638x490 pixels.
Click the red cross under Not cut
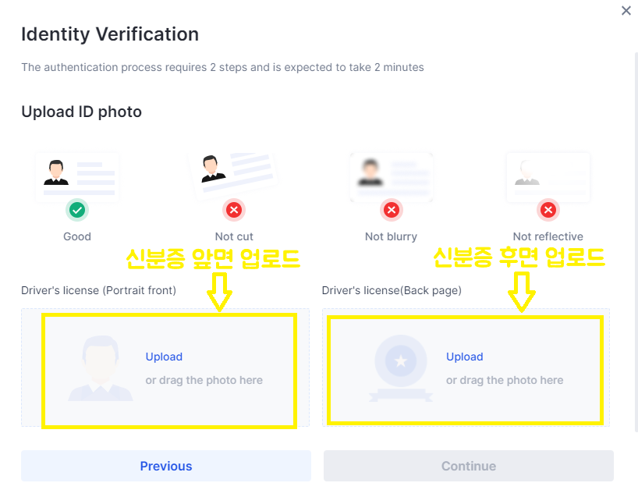(234, 209)
